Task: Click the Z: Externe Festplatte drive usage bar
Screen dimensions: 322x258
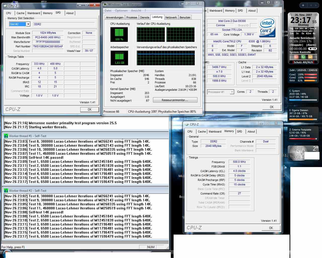Action: point(303,139)
